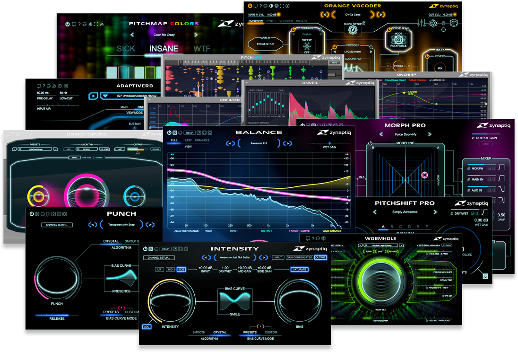
Task: Select the CHANNELS view tab on Balance
Action: (x=202, y=141)
